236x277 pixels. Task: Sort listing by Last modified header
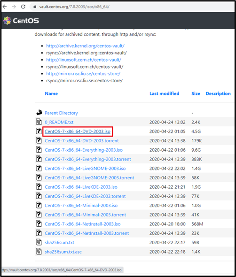coord(165,93)
